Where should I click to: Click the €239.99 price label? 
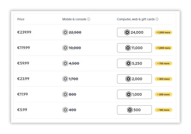24,32
